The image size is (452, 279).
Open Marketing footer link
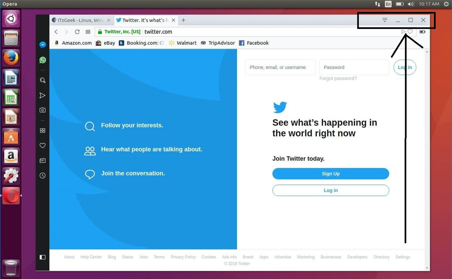[306, 257]
